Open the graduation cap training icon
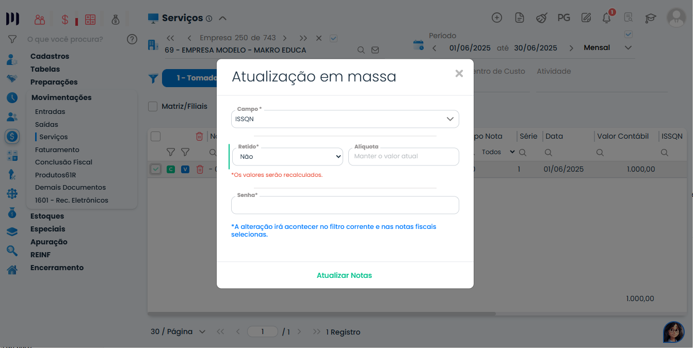 650,18
